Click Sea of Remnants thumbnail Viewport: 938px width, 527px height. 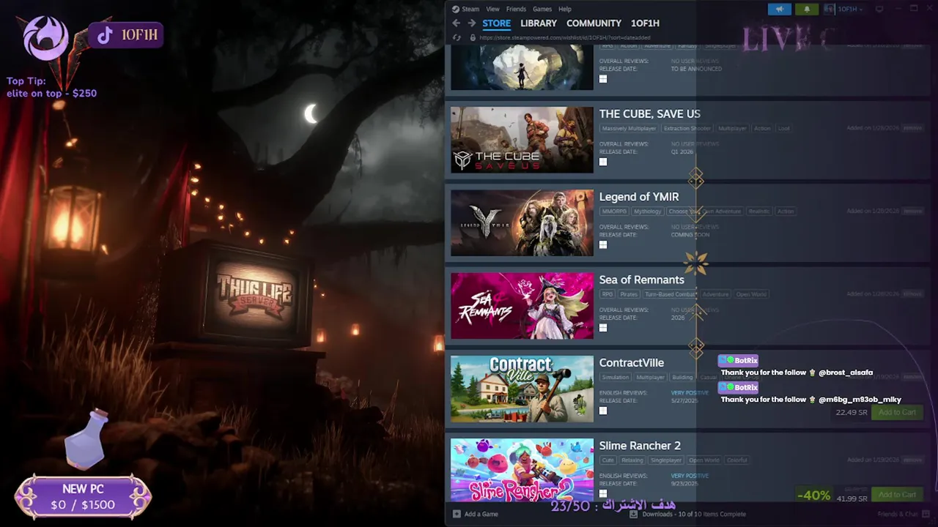click(x=522, y=306)
